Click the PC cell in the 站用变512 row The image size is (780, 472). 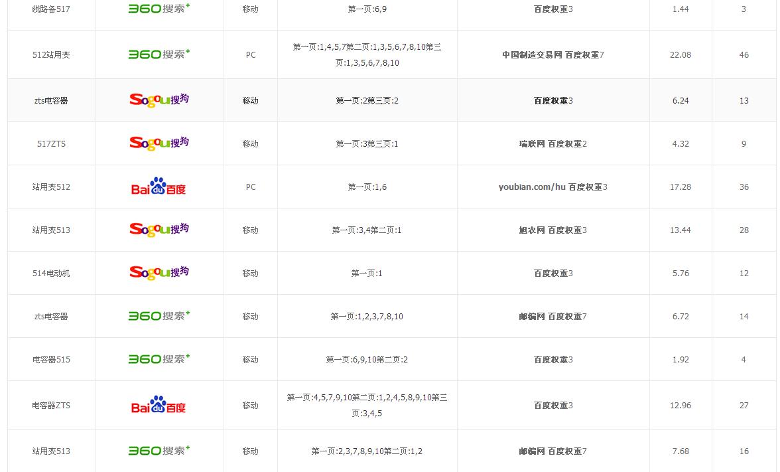pos(251,187)
